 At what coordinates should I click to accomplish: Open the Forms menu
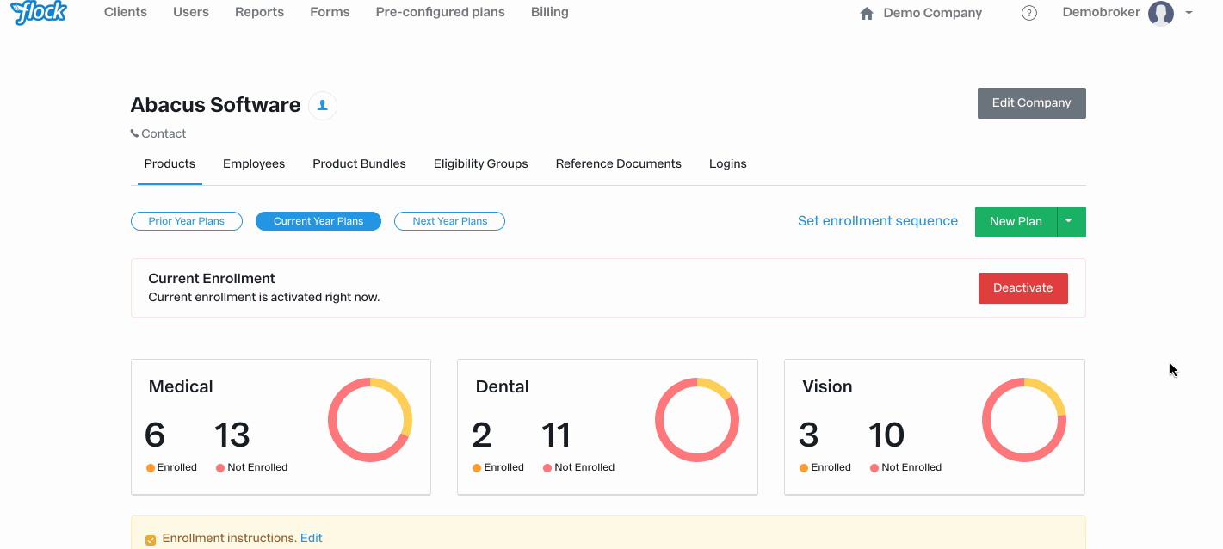[330, 12]
